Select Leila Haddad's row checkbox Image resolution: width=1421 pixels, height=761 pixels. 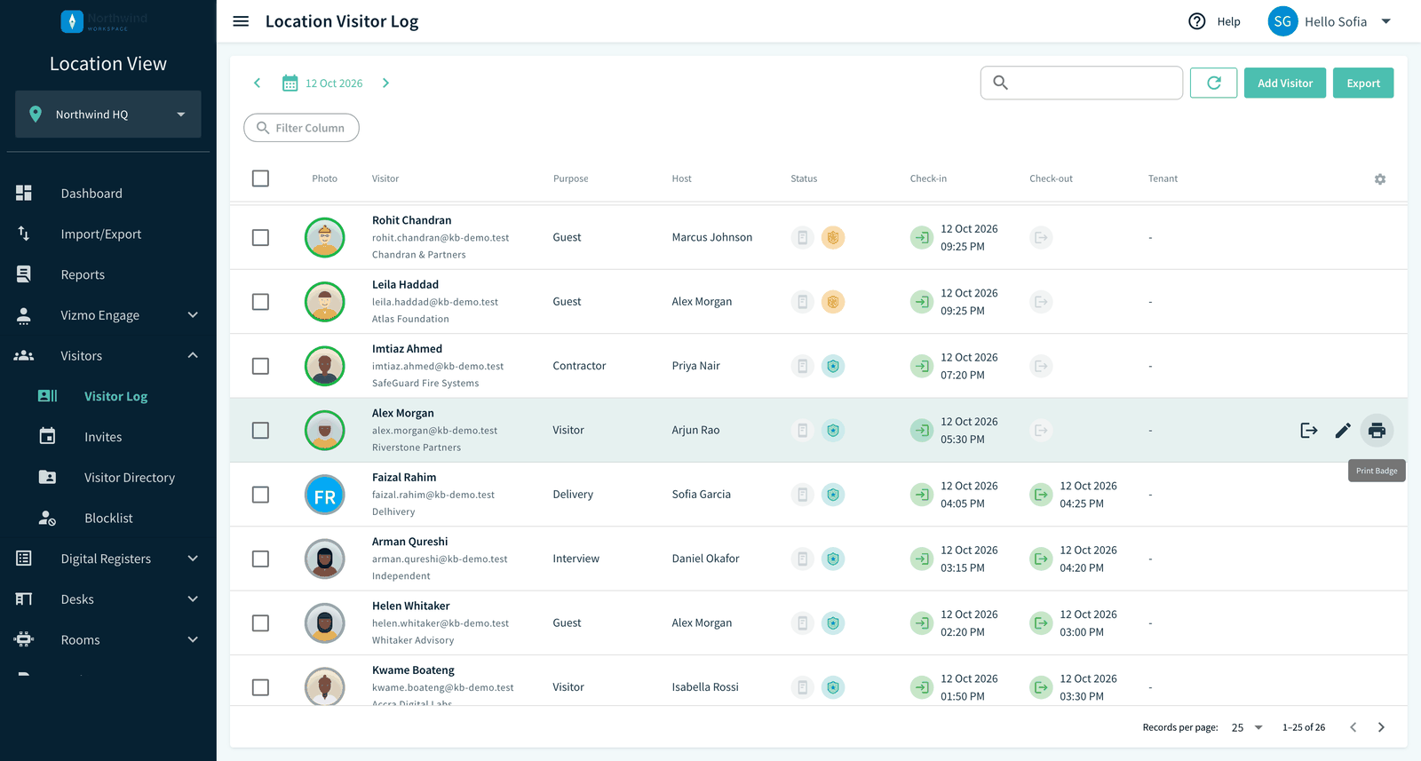(260, 302)
